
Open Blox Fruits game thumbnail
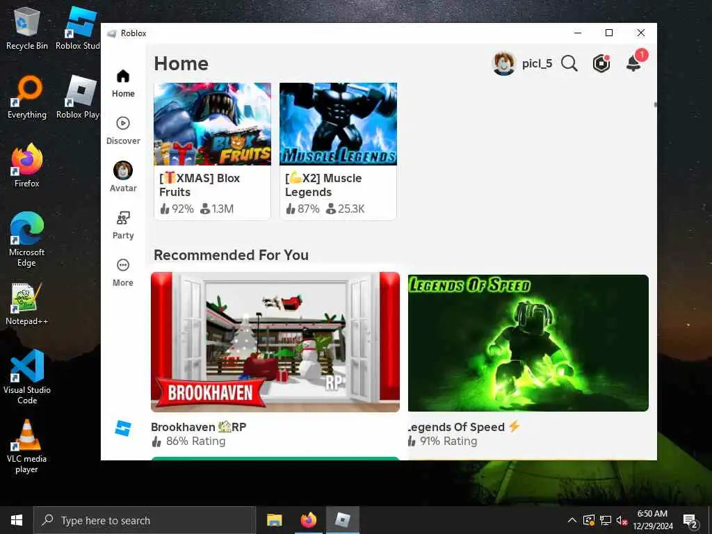click(x=213, y=124)
